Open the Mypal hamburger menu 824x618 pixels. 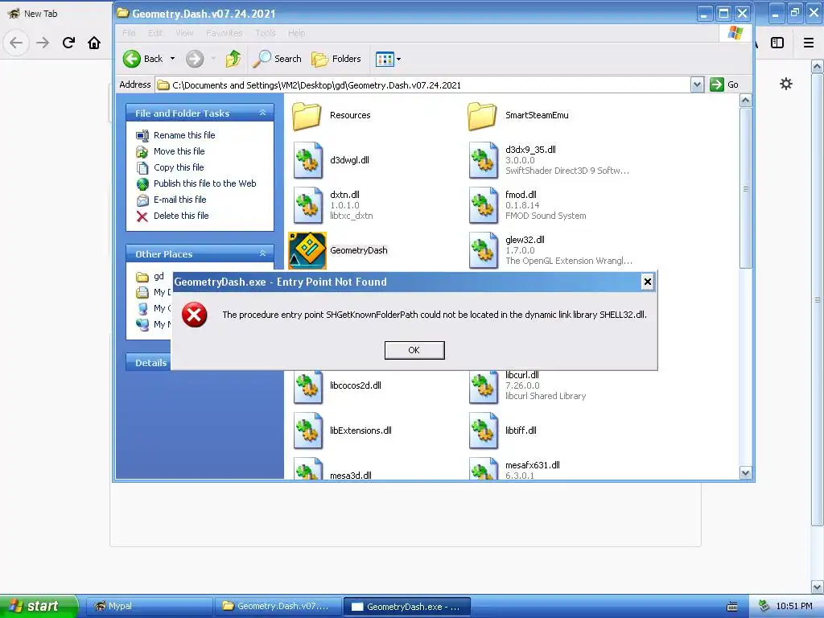click(809, 43)
